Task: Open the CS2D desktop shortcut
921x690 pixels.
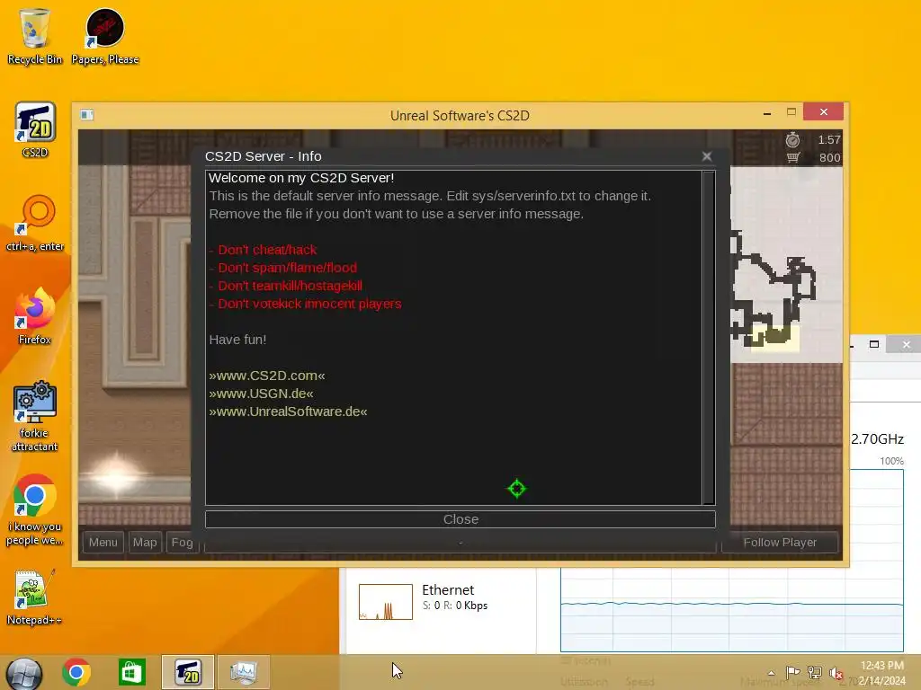Action: pos(35,130)
